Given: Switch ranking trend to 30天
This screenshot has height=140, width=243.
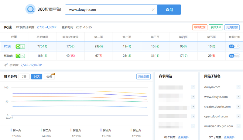Looking at the screenshot, I should pyautogui.click(x=37, y=76).
